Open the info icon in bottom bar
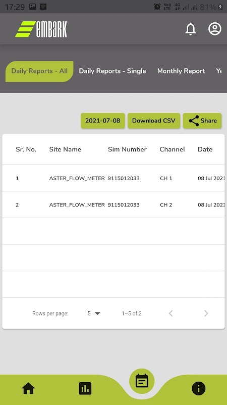The width and height of the screenshot is (227, 405). coord(198,388)
